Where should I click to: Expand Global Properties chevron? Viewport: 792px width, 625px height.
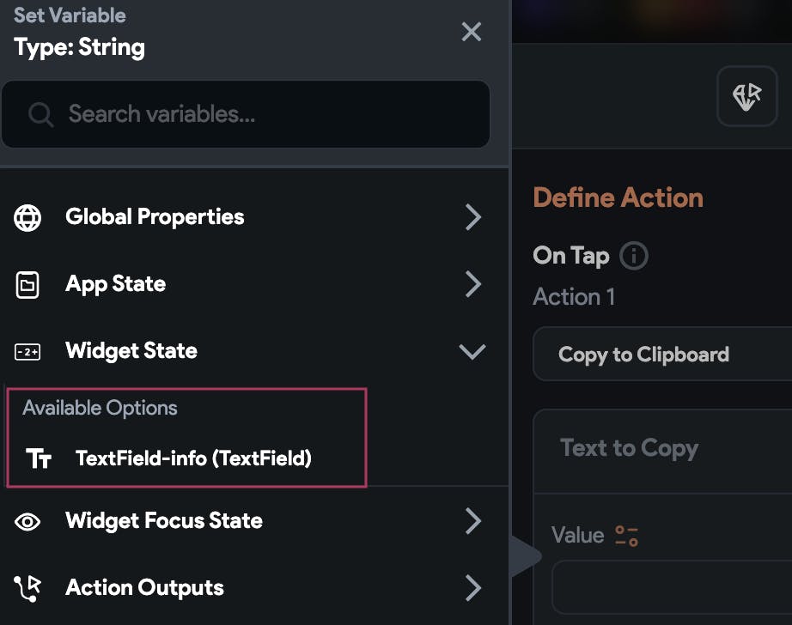coord(472,217)
